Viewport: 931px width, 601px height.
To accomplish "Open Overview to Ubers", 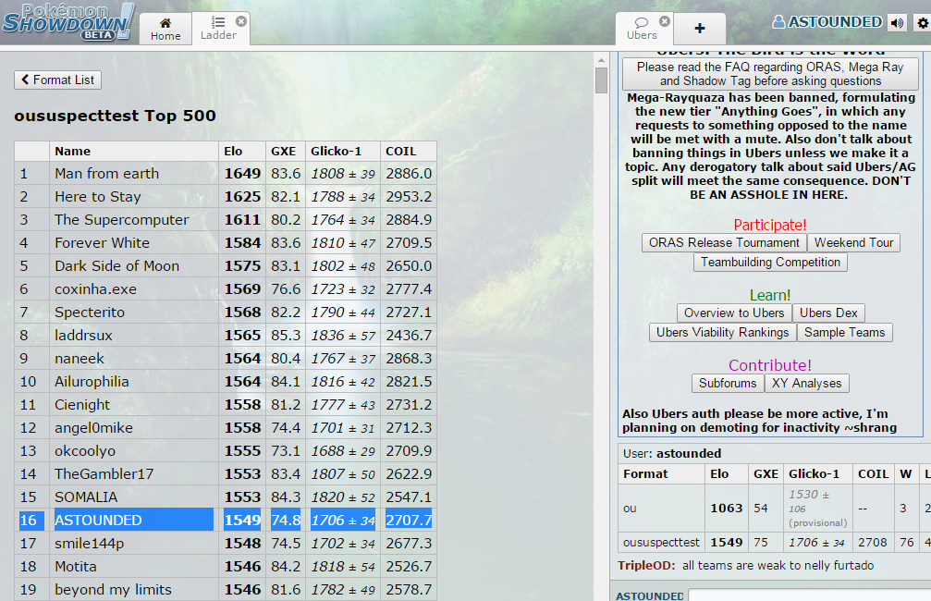I will [734, 313].
